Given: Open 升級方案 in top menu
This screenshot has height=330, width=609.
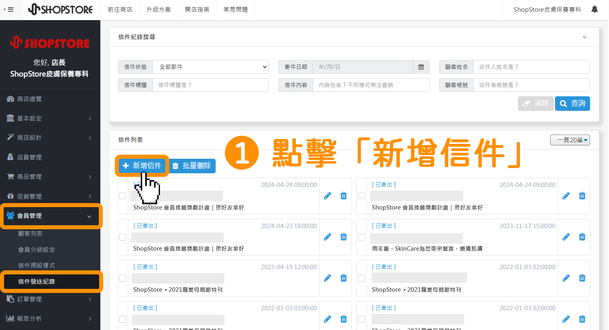Looking at the screenshot, I should 159,10.
